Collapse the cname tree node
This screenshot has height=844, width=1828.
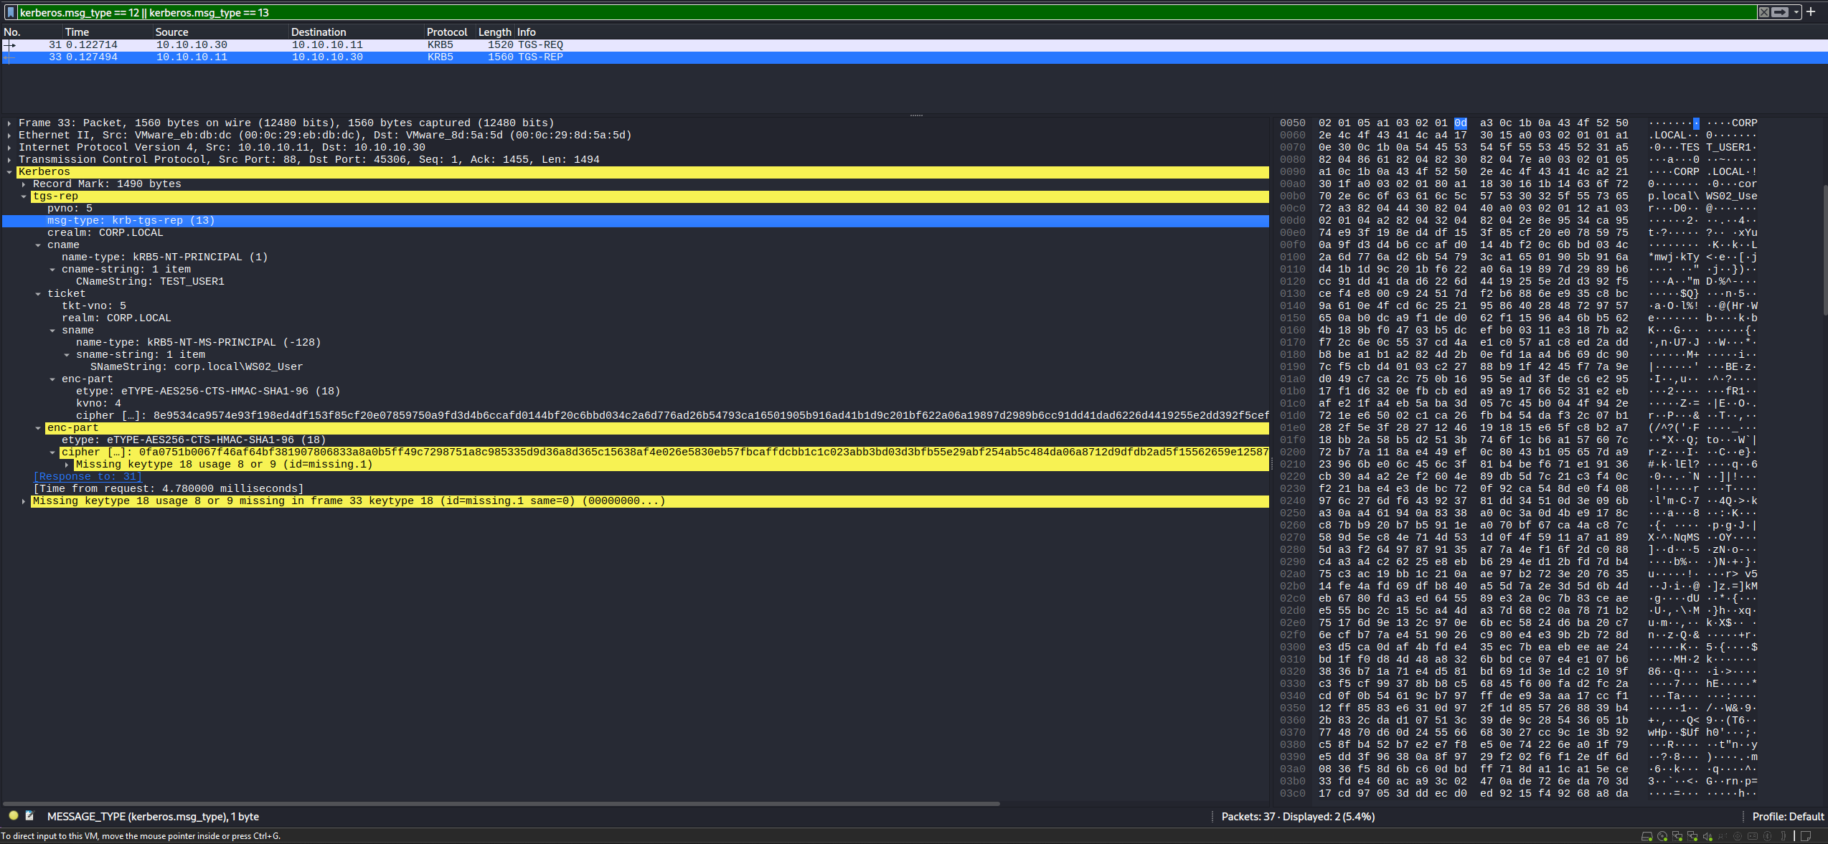tap(38, 245)
